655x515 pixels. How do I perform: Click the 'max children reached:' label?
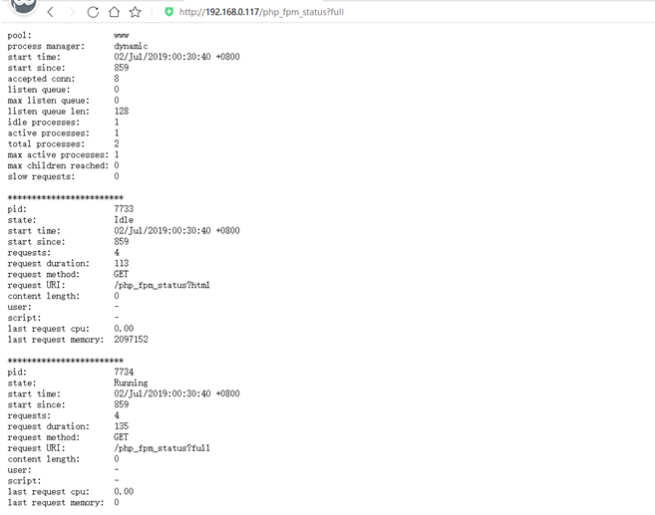point(58,165)
